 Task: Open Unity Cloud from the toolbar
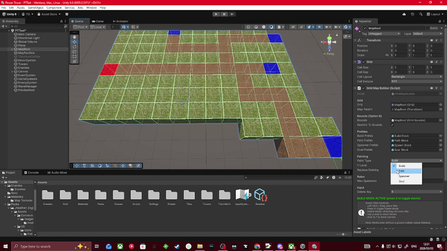pyautogui.click(x=404, y=15)
